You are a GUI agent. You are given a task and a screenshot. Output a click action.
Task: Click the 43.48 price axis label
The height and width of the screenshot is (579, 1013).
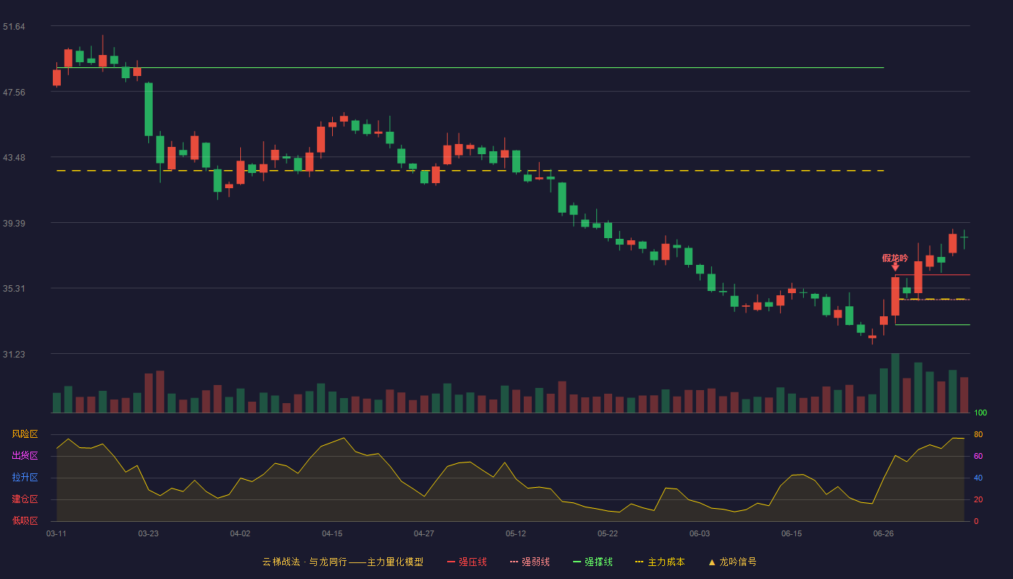pyautogui.click(x=14, y=158)
